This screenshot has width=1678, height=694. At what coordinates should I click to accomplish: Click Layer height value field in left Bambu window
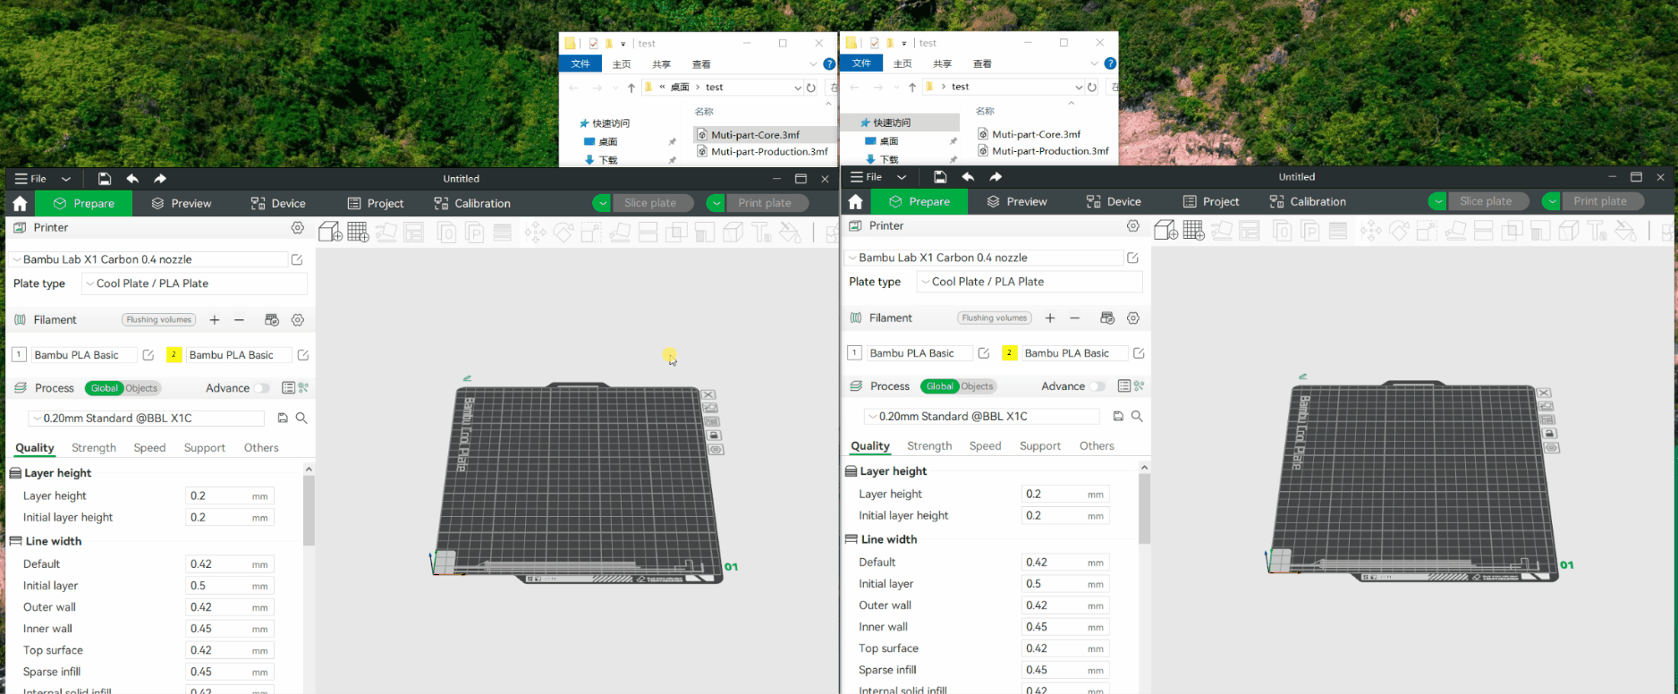(x=230, y=496)
